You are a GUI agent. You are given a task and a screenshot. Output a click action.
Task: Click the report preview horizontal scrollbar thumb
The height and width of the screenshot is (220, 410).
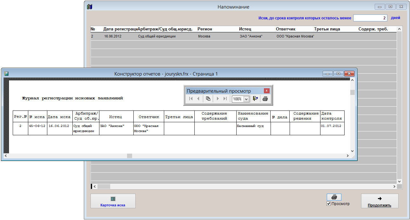click(129, 156)
